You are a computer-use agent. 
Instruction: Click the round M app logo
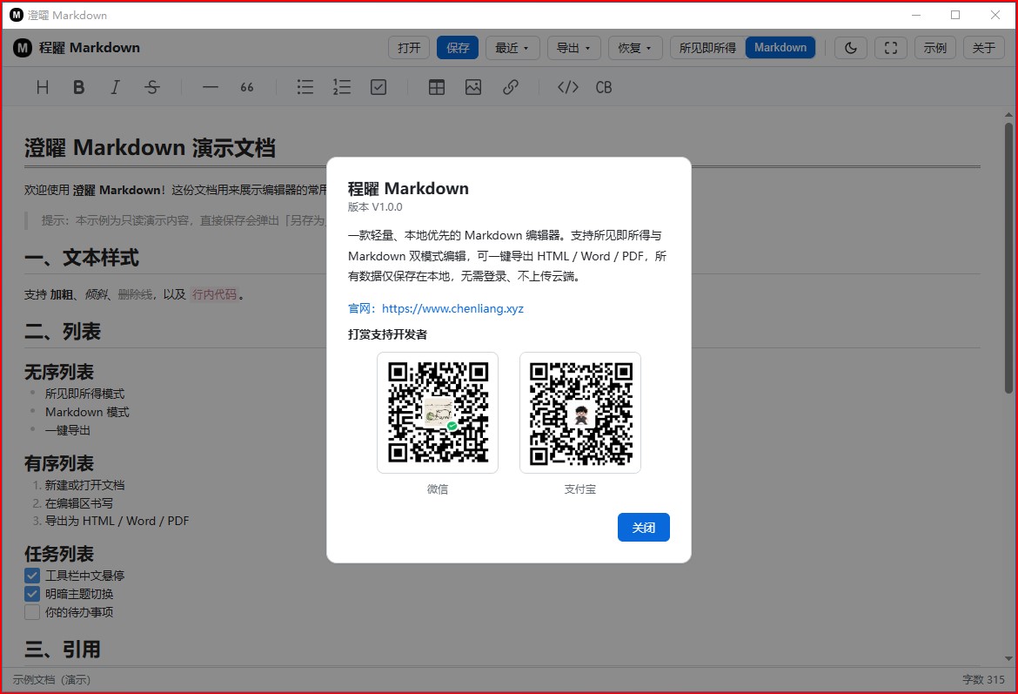pos(22,47)
